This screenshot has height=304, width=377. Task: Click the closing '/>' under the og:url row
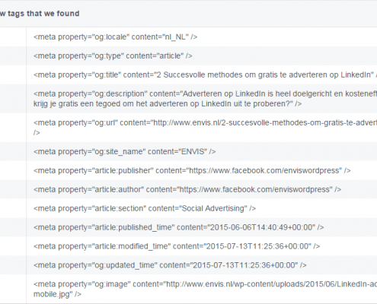[37, 132]
